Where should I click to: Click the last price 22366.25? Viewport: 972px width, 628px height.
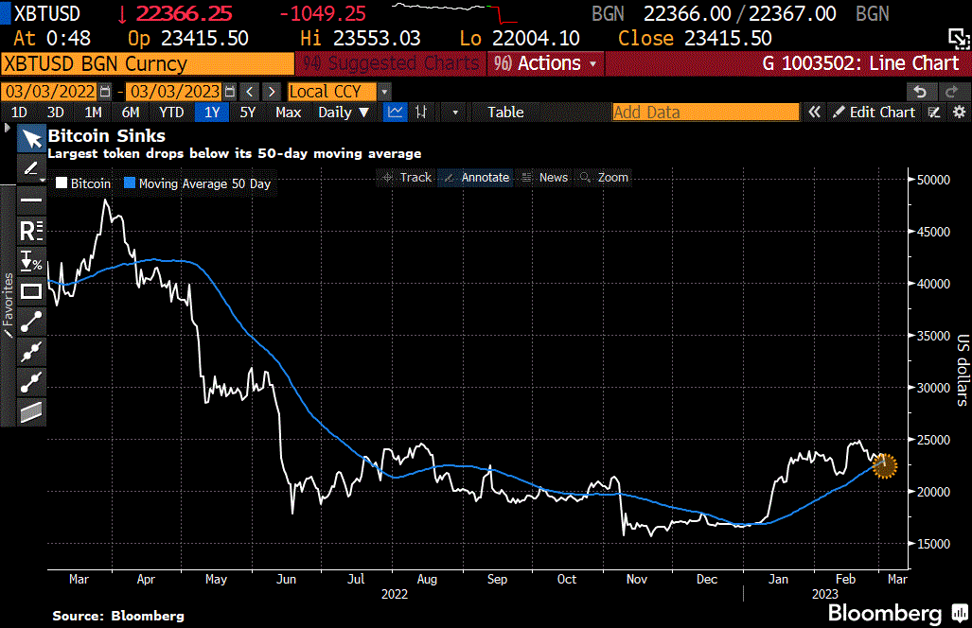184,13
